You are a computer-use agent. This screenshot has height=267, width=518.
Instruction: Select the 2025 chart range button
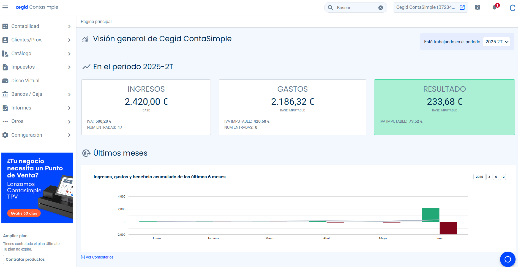coord(479,177)
